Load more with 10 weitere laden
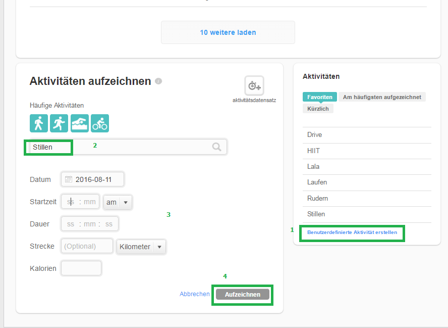448x328 pixels. [228, 32]
